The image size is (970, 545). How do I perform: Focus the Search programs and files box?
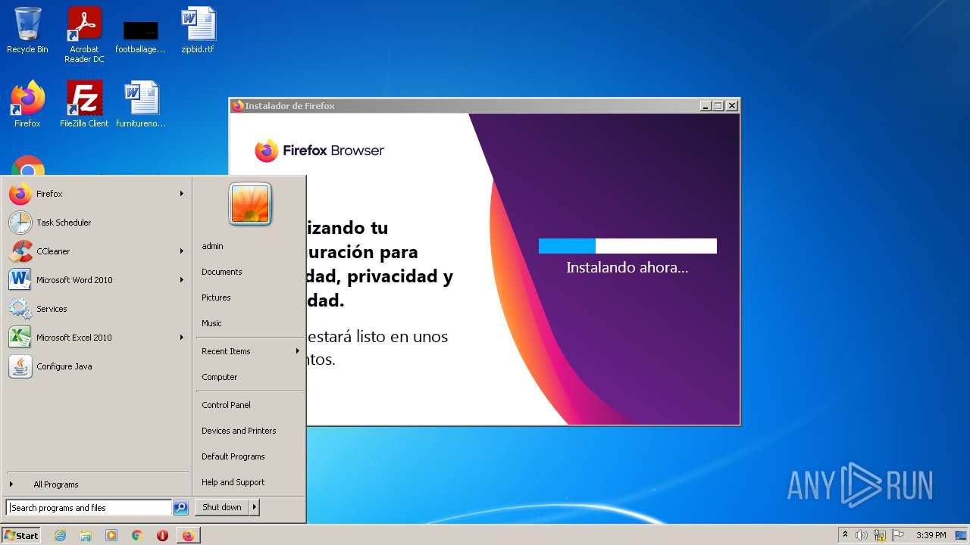89,508
